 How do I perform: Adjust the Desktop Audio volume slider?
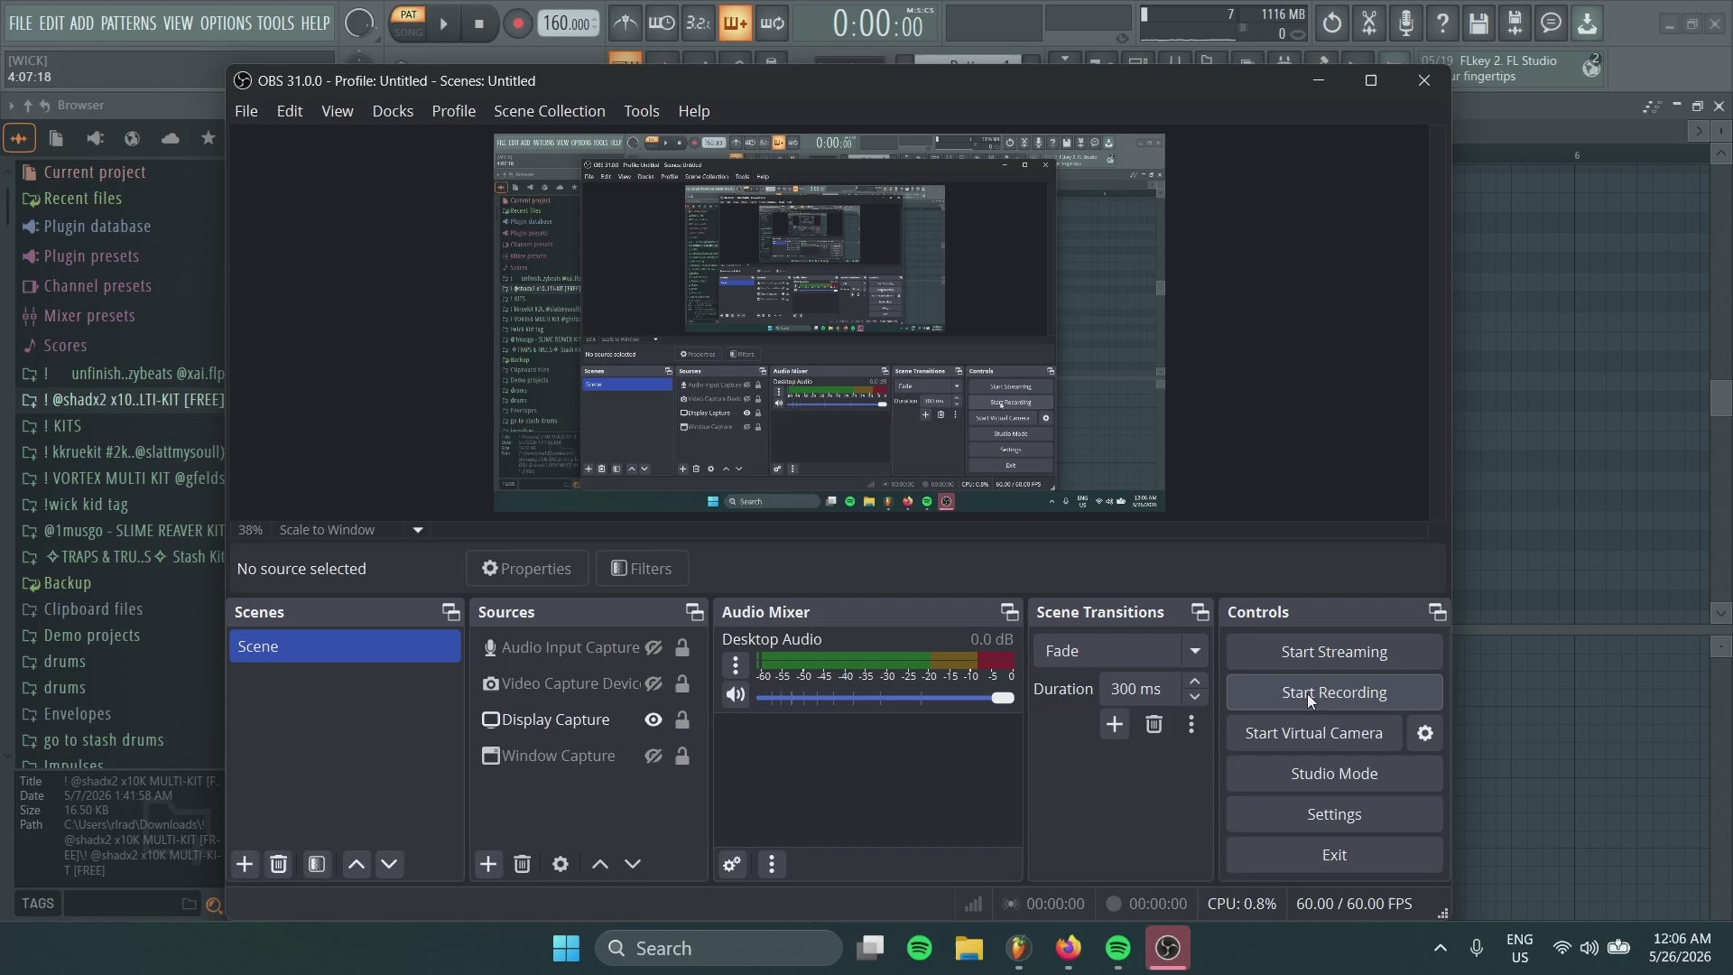pyautogui.click(x=885, y=699)
